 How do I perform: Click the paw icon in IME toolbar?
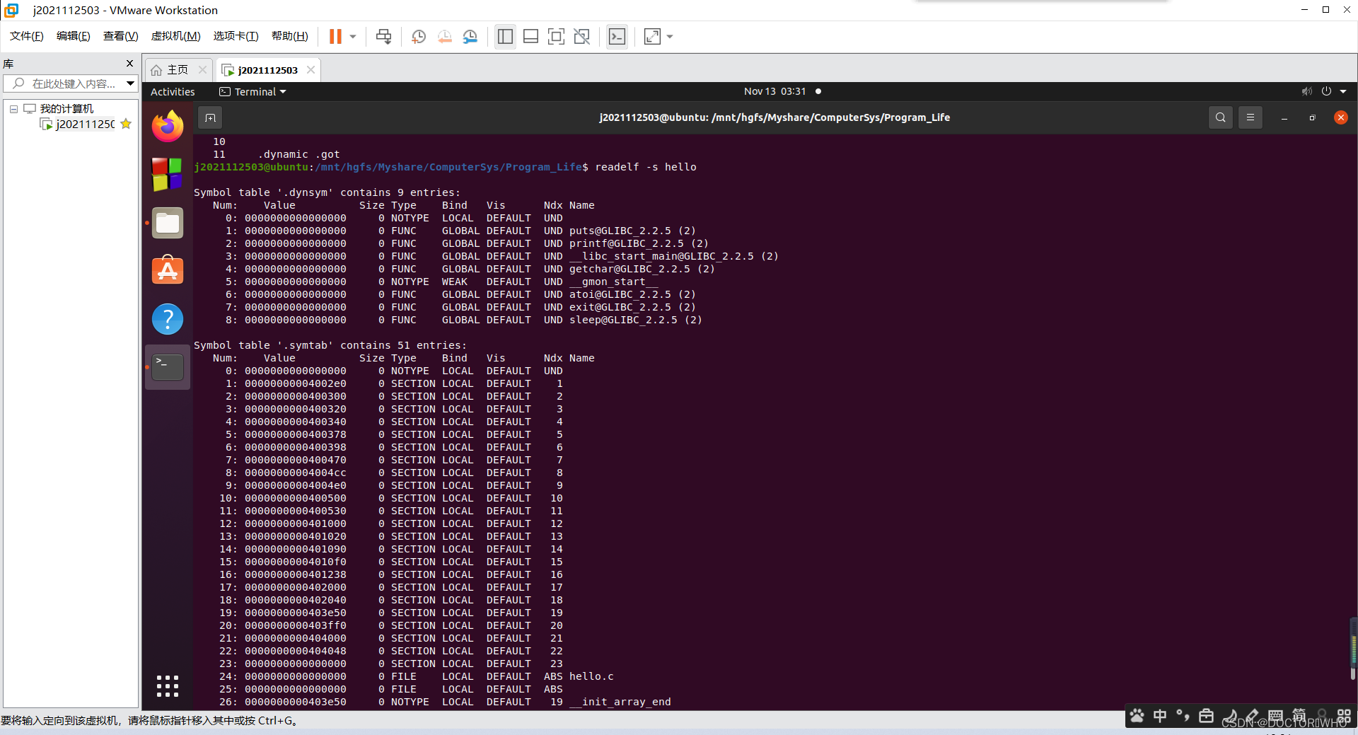tap(1137, 716)
